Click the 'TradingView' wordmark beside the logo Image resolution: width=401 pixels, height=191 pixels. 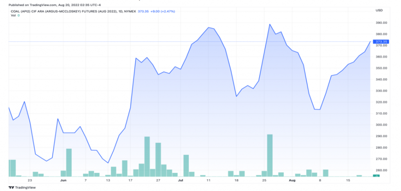25,187
